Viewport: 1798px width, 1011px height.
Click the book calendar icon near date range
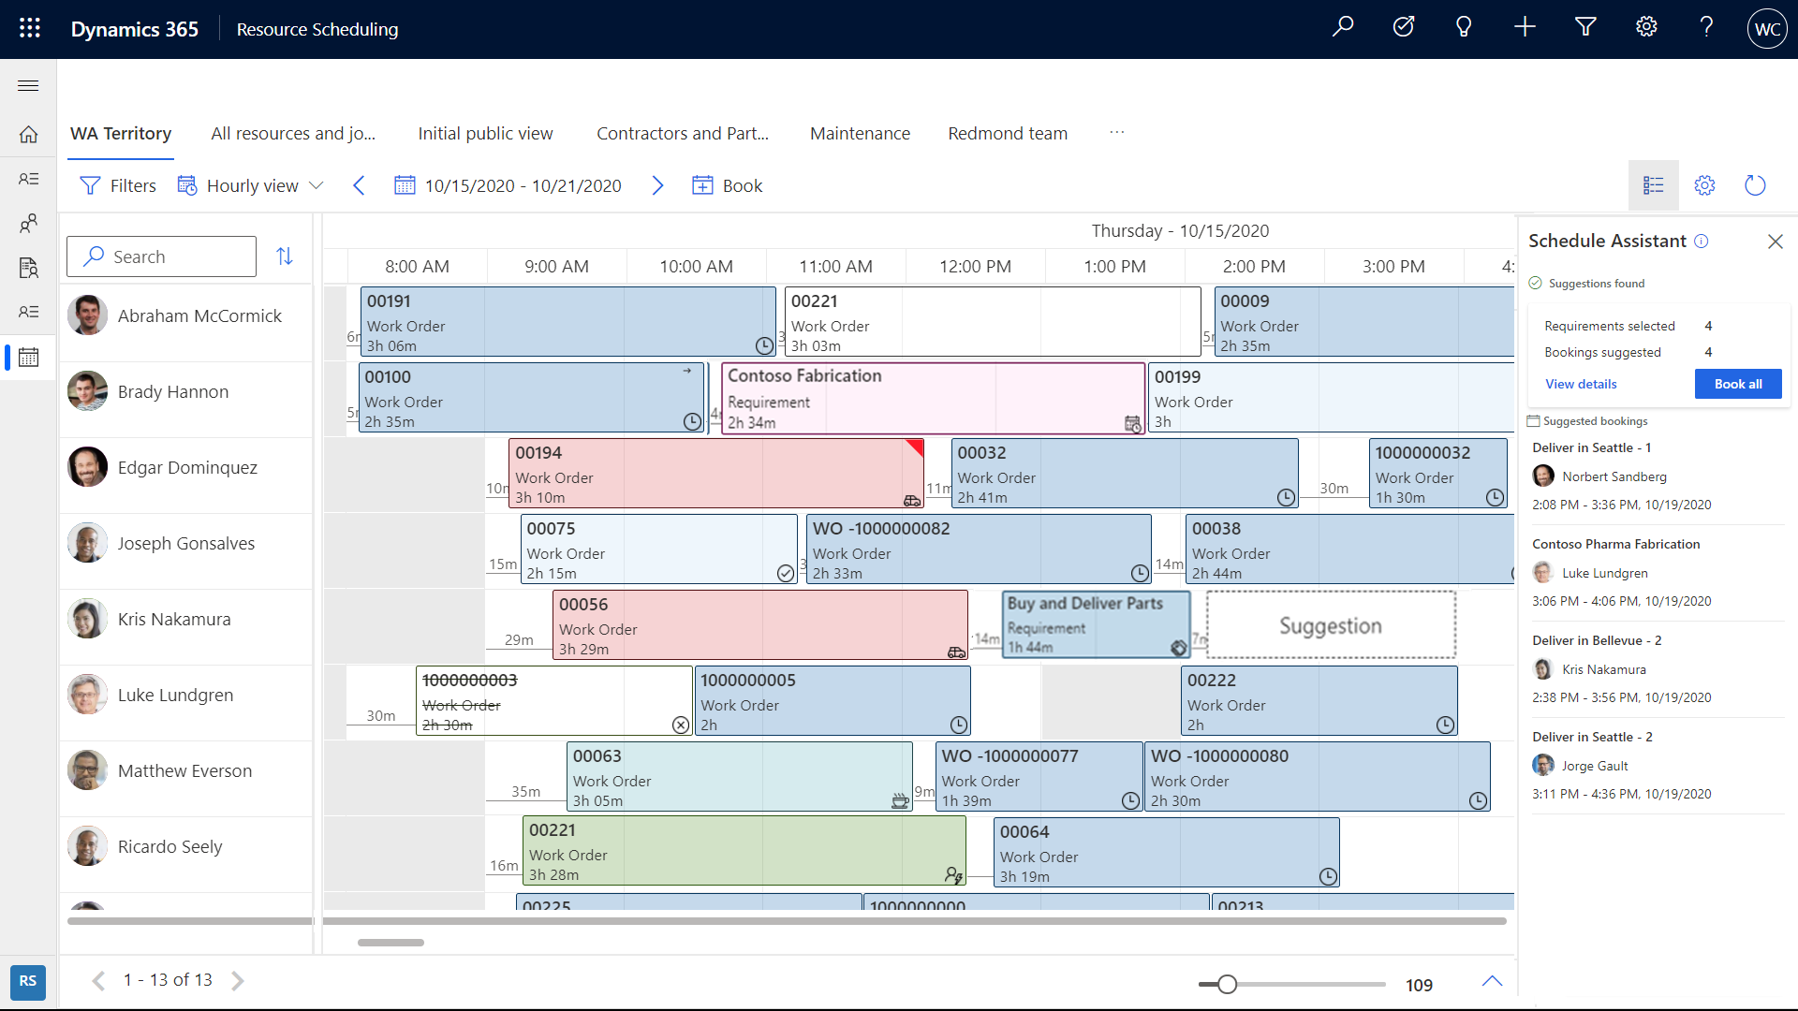tap(704, 185)
